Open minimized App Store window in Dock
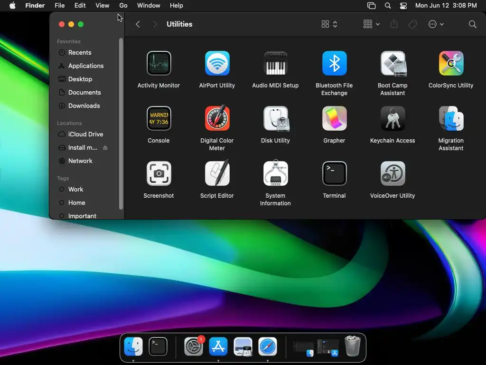 click(328, 347)
